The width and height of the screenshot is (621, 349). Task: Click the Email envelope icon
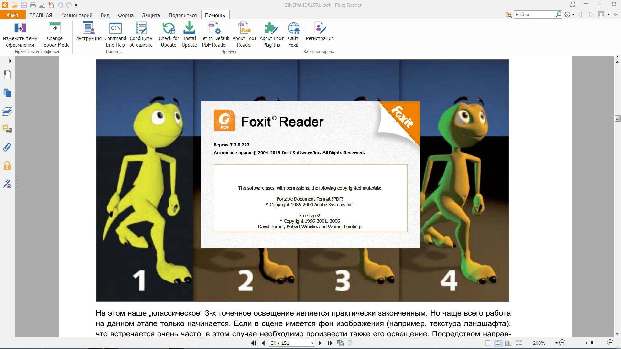42,5
